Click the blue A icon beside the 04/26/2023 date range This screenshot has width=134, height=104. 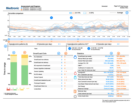(21, 8)
